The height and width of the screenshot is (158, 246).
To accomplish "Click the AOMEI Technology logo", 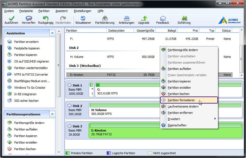I will point(229,20).
